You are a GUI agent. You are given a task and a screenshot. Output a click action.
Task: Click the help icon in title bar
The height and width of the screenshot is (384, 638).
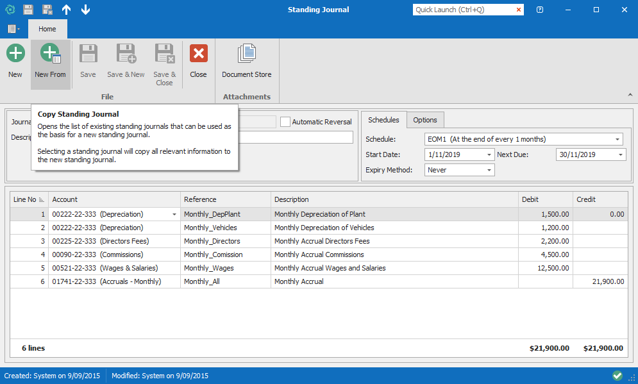point(541,10)
